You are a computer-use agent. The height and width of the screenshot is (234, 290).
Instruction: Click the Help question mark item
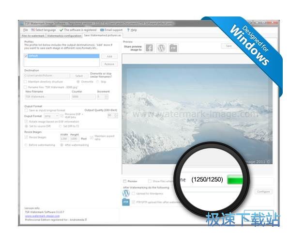pos(132,30)
